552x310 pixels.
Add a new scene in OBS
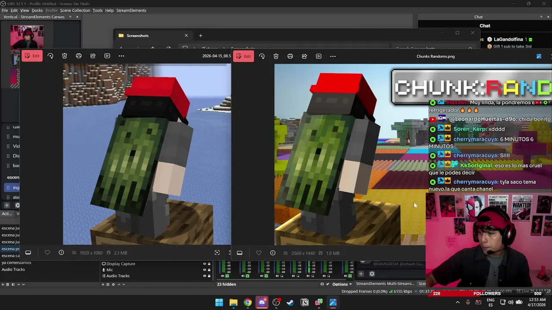(x=3, y=284)
